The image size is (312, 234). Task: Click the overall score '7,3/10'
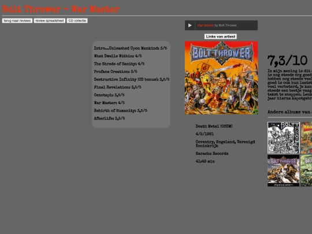click(287, 61)
